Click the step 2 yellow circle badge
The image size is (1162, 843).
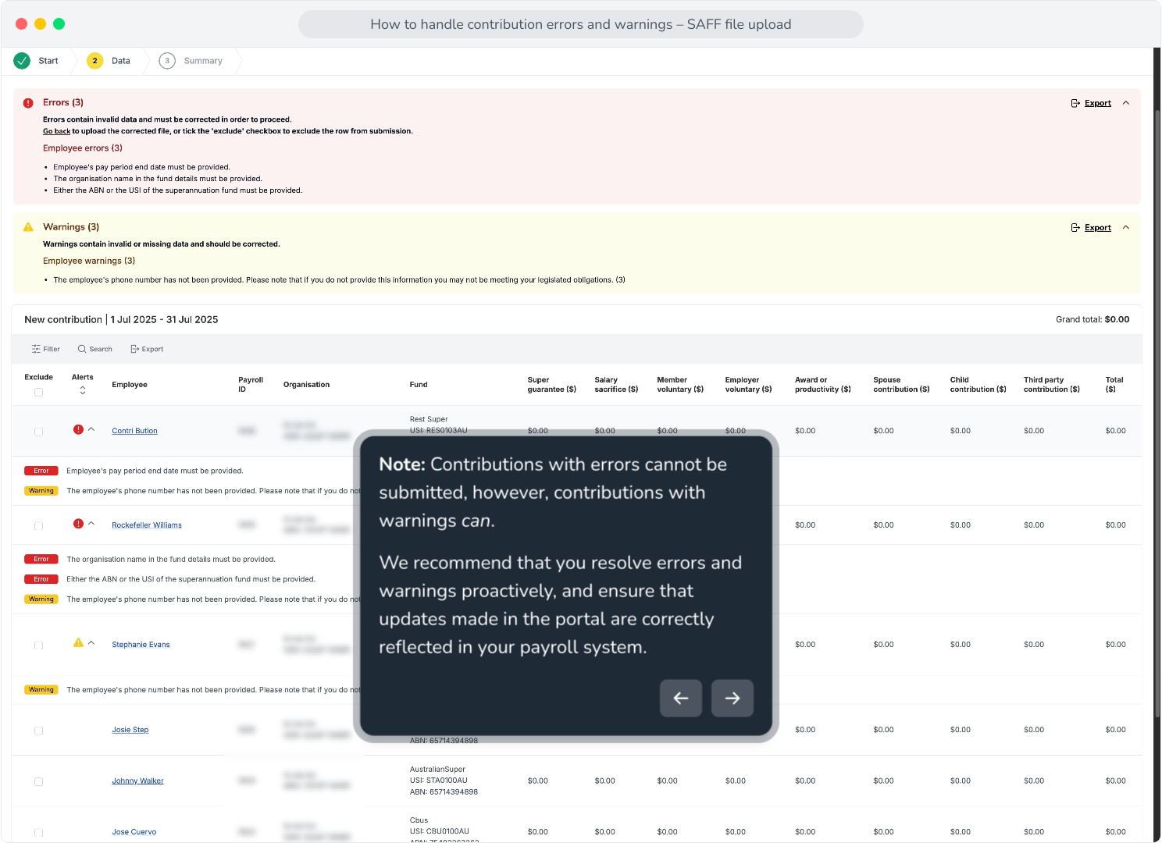(94, 61)
